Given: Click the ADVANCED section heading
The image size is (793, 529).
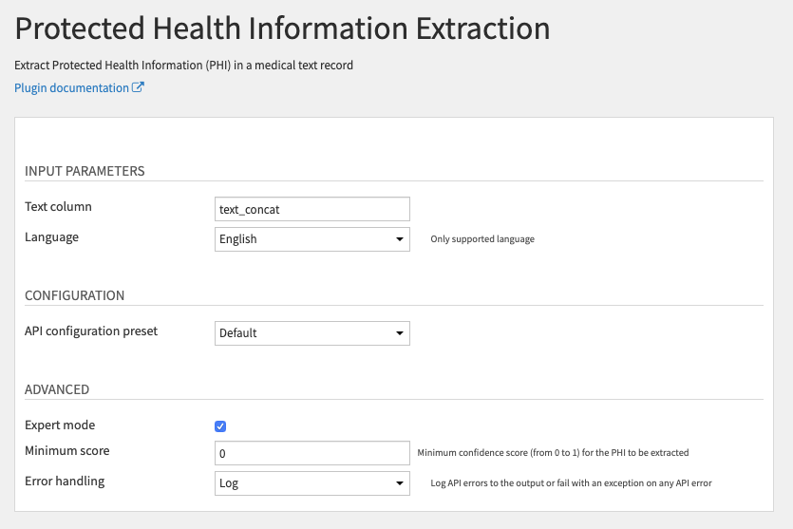Looking at the screenshot, I should point(57,389).
